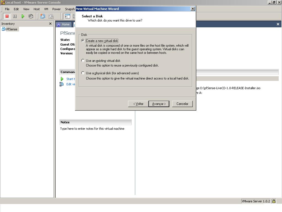Click the Reset toolbar icon
The width and height of the screenshot is (282, 212).
(31, 16)
